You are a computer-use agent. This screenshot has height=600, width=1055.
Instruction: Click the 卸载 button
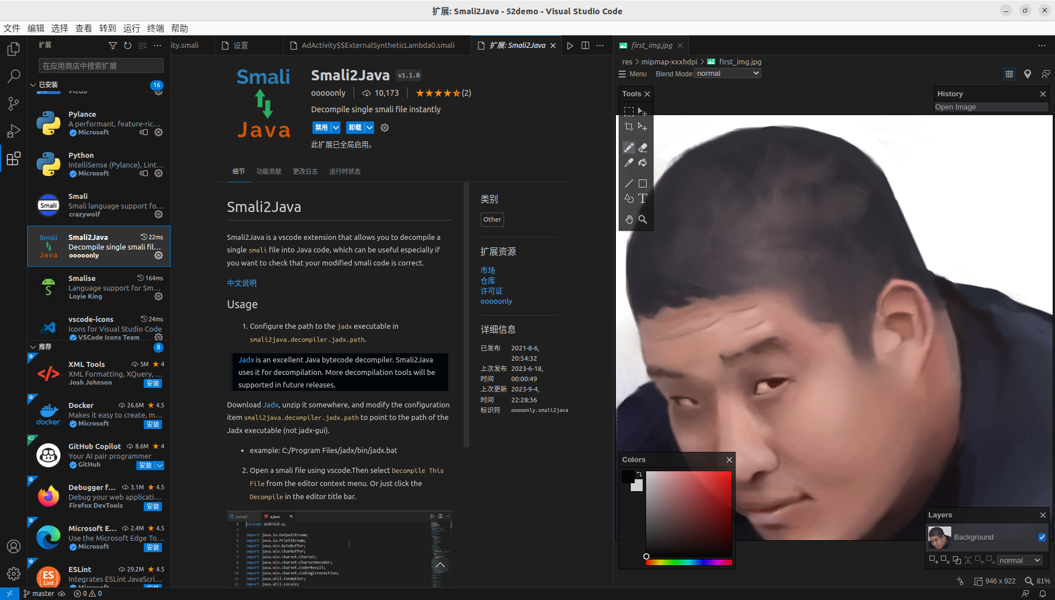point(355,128)
